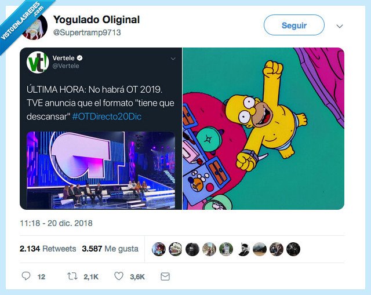The image size is (371, 295).
Task: Open the Homer Simpson celebrating image
Action: click(264, 128)
